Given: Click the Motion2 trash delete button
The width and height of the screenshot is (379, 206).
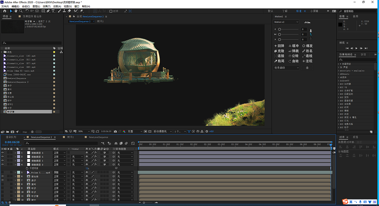Looking at the screenshot, I should [x=307, y=68].
